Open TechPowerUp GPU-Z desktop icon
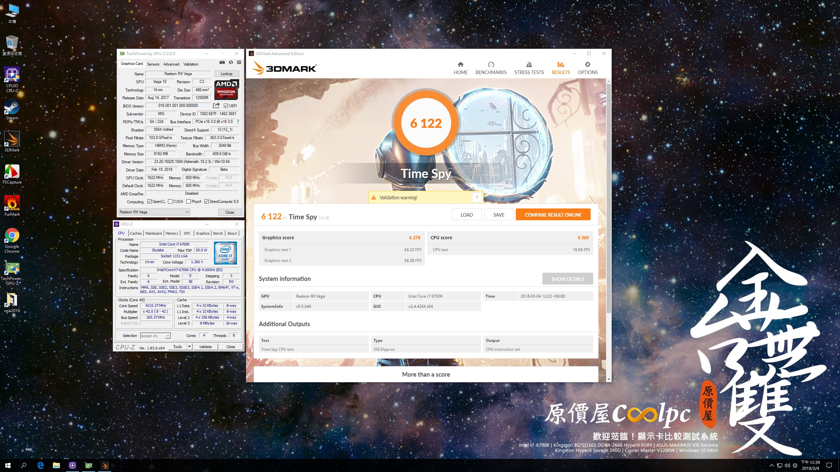This screenshot has width=840, height=472. [x=12, y=273]
